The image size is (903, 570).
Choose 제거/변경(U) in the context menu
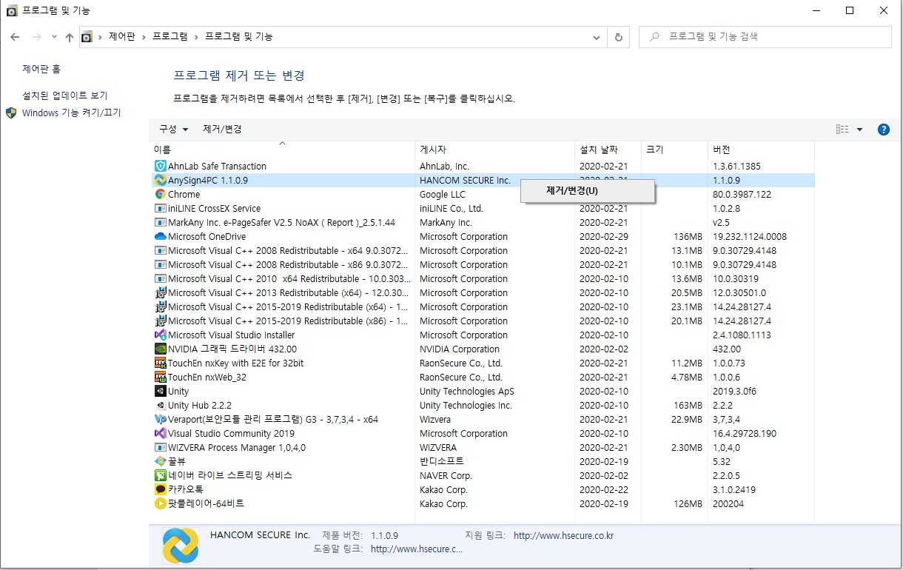[588, 190]
